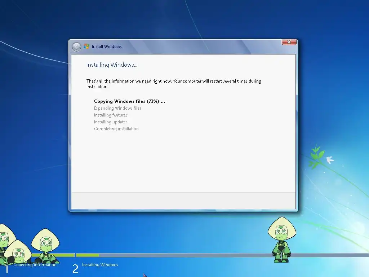Select the "Expanding Windows files" step
The image size is (369, 277).
coord(117,108)
